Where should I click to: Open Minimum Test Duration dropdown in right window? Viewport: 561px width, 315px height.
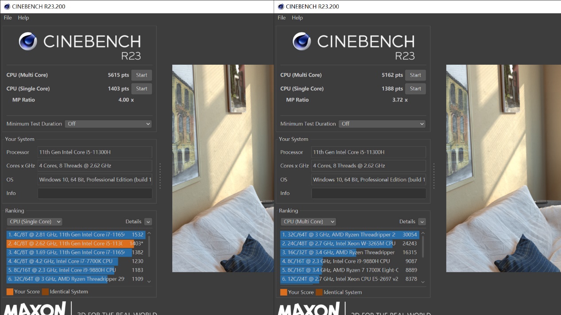click(382, 124)
